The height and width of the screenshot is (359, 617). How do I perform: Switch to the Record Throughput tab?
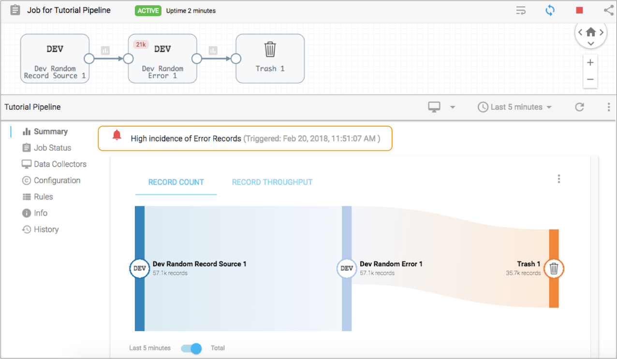tap(272, 182)
